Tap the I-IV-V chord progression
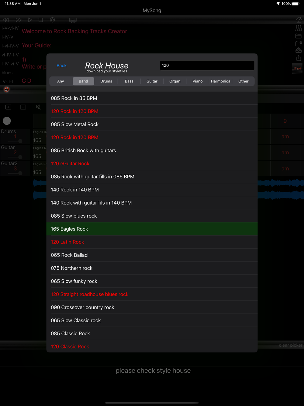304x406 pixels. [x=8, y=37]
